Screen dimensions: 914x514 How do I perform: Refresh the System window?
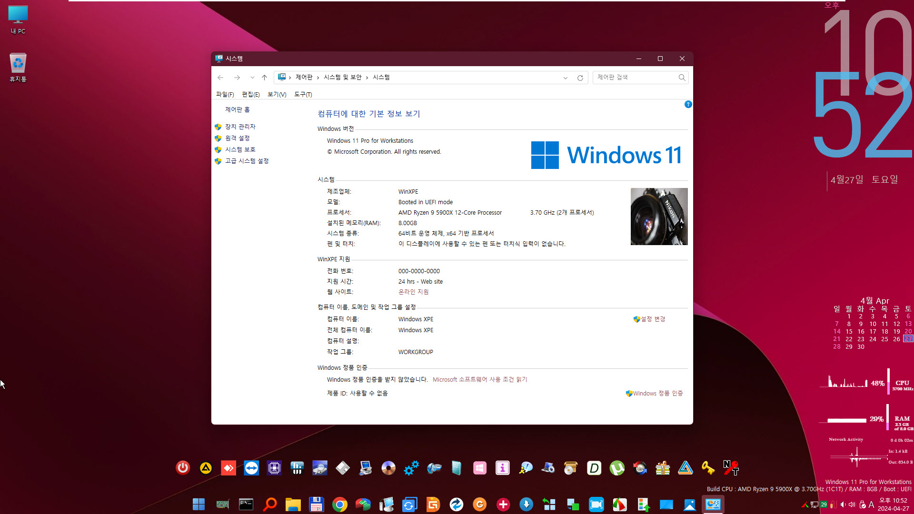tap(580, 78)
